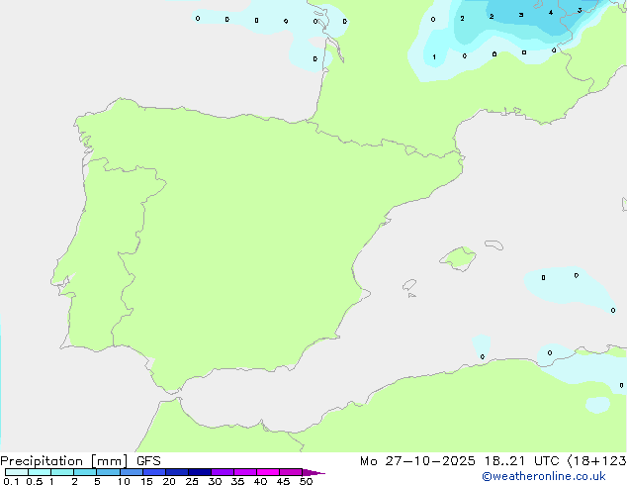The height and width of the screenshot is (485, 627).
Task: Click the 'Precipitation [mm]' title text
Action: pyautogui.click(x=64, y=461)
